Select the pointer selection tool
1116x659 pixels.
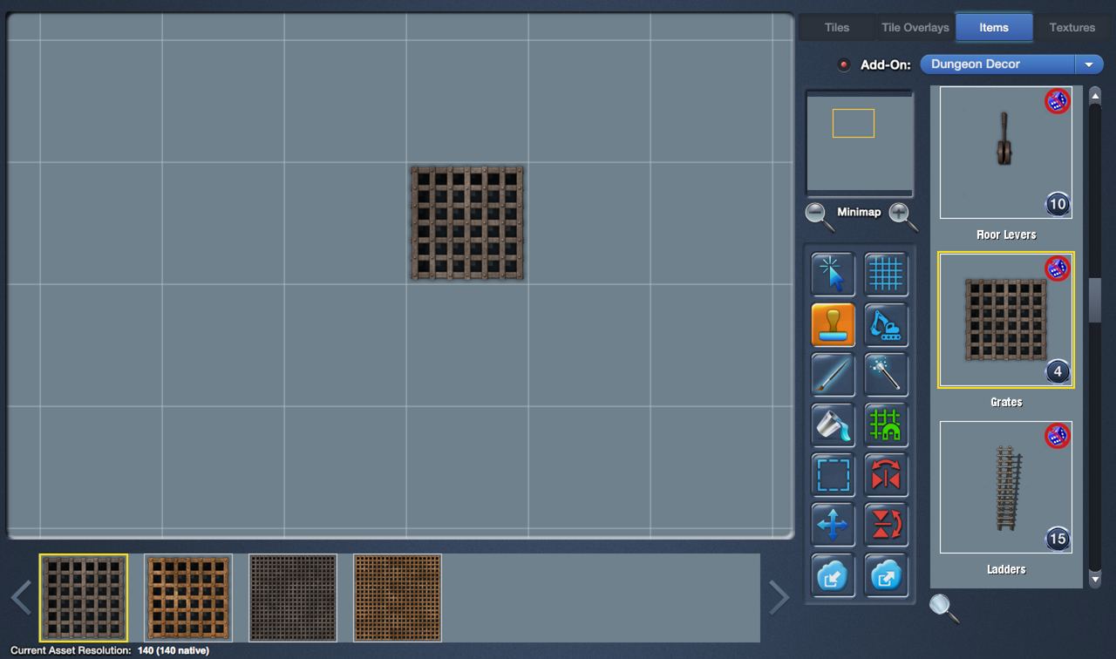pos(833,274)
